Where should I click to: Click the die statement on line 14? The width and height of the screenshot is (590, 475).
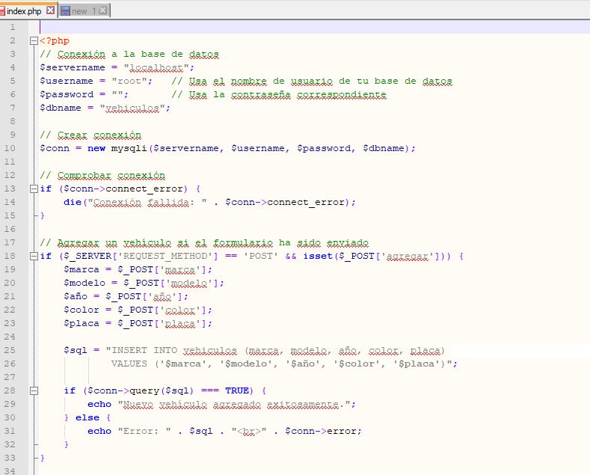[72, 202]
